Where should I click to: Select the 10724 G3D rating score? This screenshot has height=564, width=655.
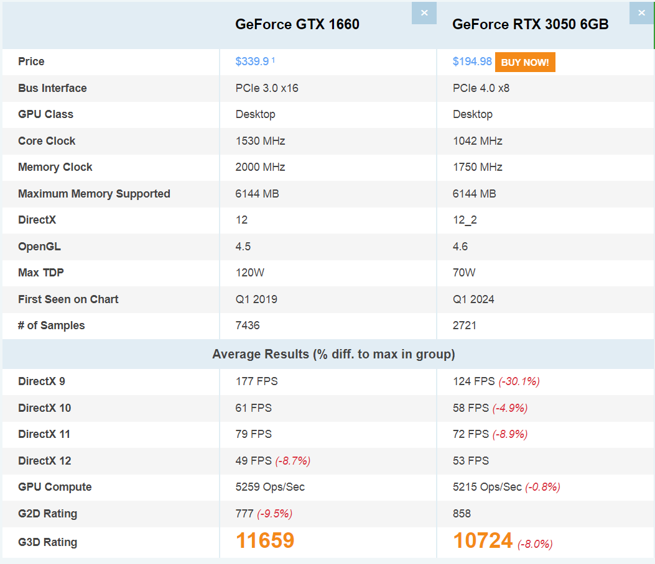tap(483, 540)
